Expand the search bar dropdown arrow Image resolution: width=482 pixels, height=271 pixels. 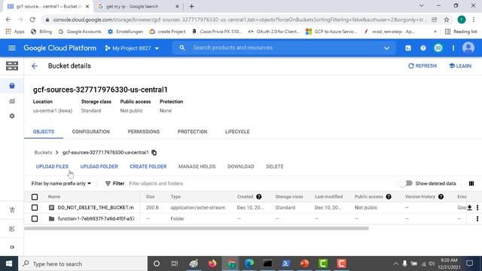(386, 48)
